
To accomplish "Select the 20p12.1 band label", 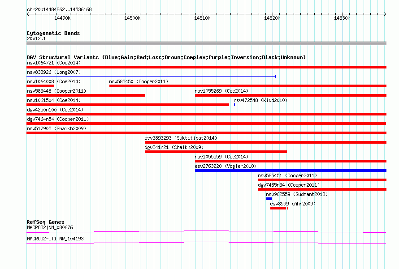I will [x=36, y=38].
